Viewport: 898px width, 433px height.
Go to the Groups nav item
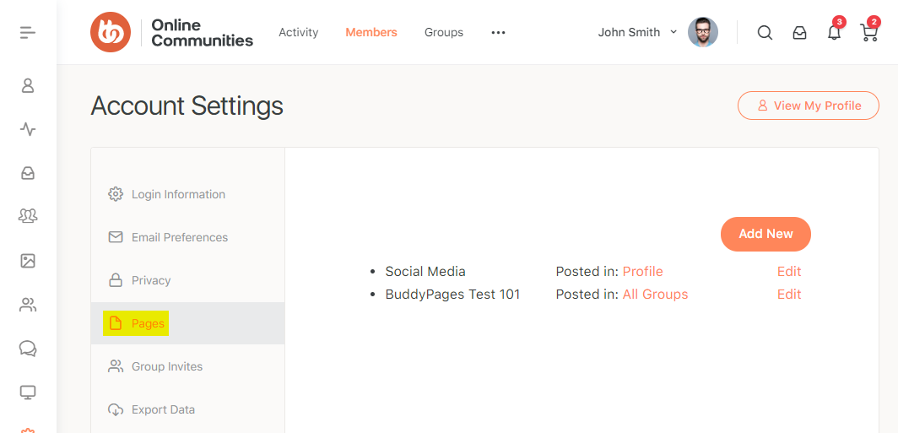click(443, 32)
